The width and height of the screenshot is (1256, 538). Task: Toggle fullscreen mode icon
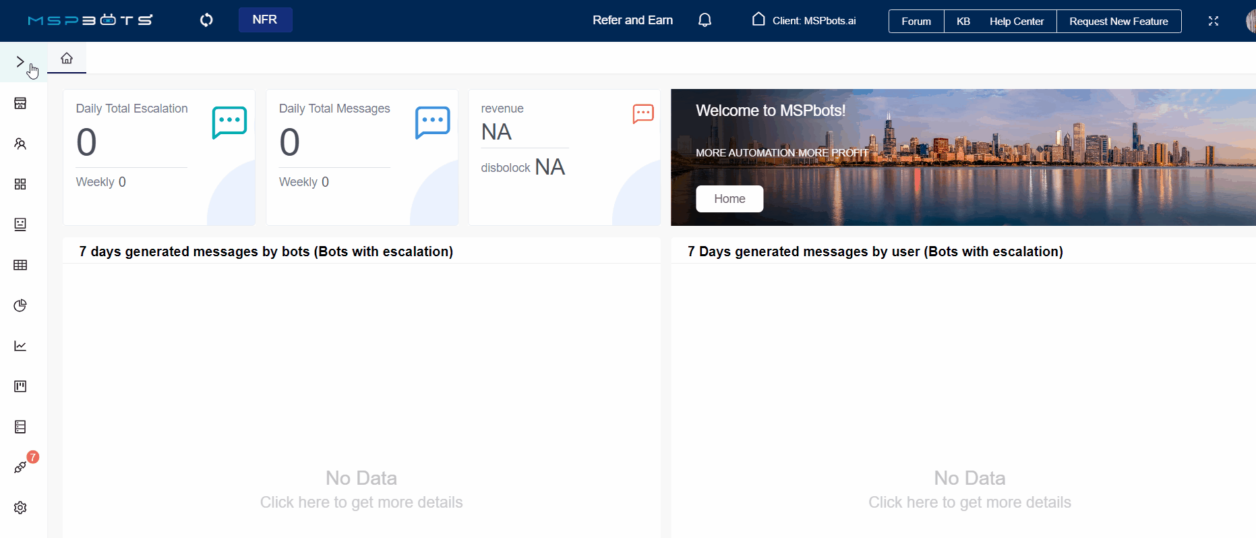point(1213,21)
